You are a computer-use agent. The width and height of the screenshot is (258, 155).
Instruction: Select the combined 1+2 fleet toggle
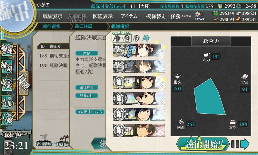pos(122,37)
